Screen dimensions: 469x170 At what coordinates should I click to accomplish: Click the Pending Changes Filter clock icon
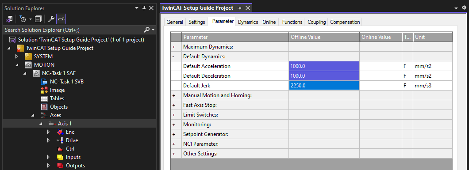tap(23, 19)
